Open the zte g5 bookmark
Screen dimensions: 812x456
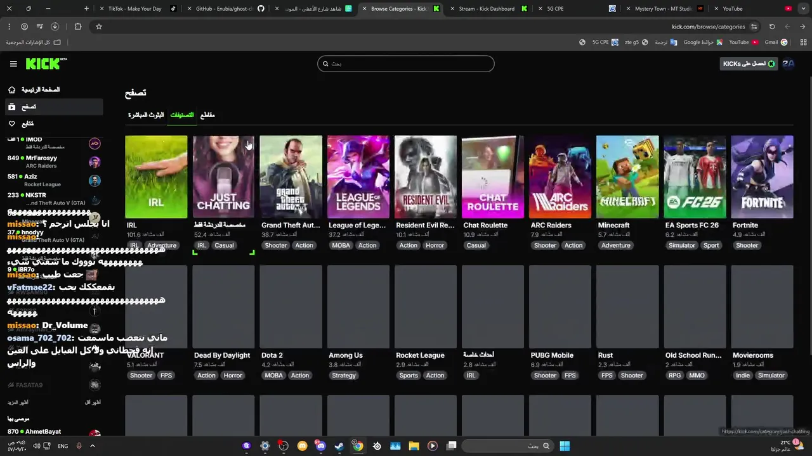636,42
